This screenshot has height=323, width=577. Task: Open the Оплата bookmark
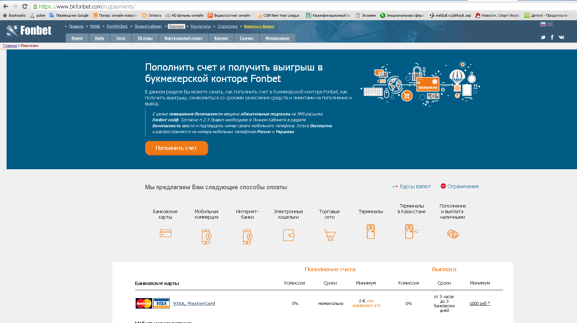[151, 15]
